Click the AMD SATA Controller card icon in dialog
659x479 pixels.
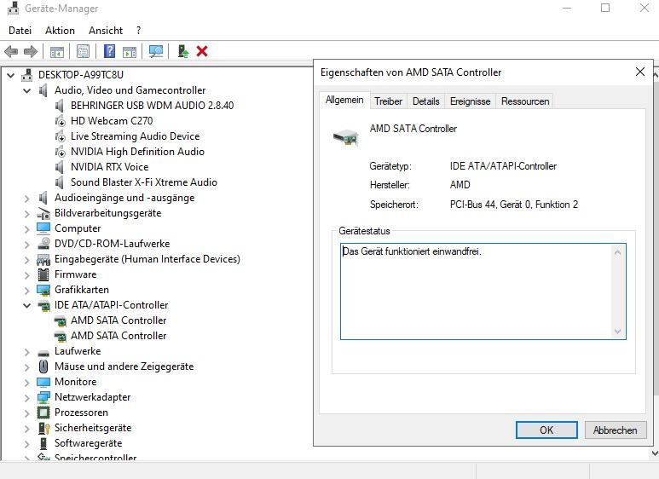pyautogui.click(x=345, y=137)
